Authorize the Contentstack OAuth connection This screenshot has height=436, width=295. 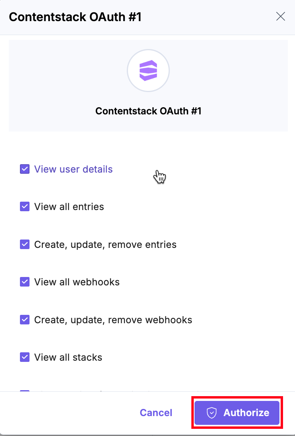[237, 413]
